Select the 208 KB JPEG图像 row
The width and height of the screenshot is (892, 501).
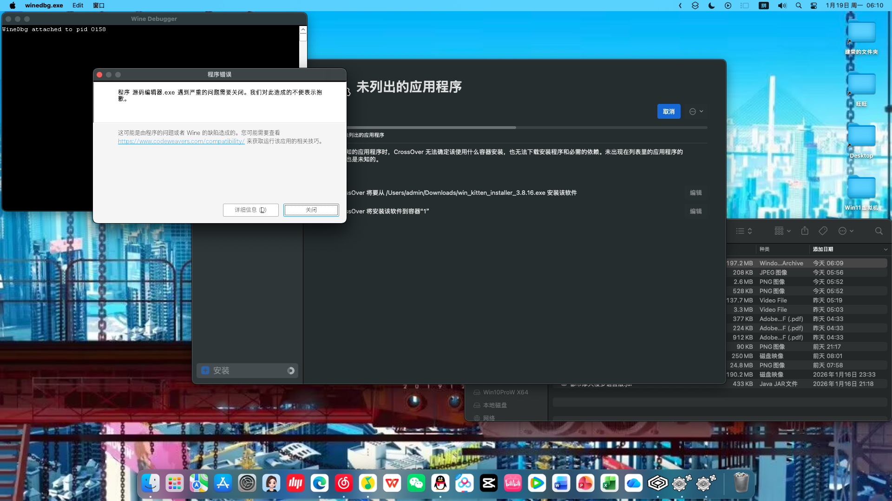pos(807,273)
